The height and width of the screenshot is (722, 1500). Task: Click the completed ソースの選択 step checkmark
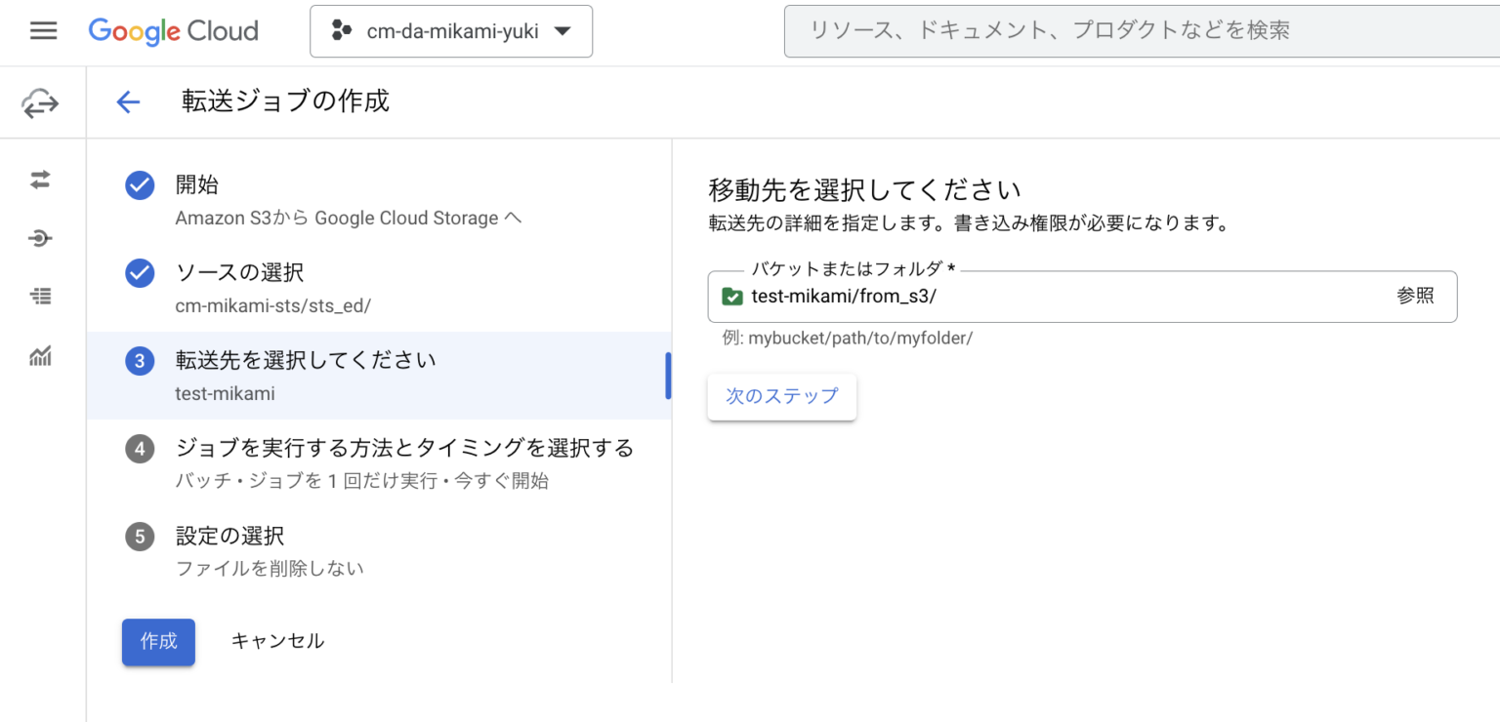click(x=140, y=273)
